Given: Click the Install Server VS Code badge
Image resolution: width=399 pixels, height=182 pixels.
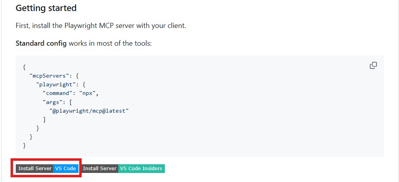Looking at the screenshot, I should coord(47,169).
